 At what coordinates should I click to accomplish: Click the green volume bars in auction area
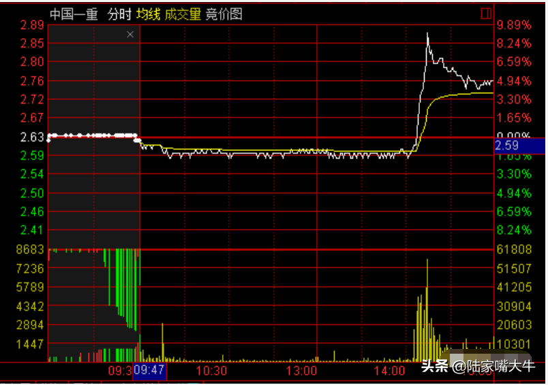pyautogui.click(x=124, y=286)
